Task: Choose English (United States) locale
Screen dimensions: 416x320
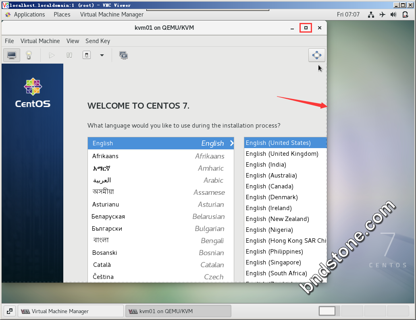Action: click(285, 143)
